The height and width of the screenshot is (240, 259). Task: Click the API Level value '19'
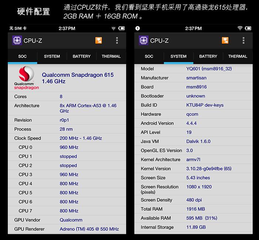pyautogui.click(x=189, y=132)
